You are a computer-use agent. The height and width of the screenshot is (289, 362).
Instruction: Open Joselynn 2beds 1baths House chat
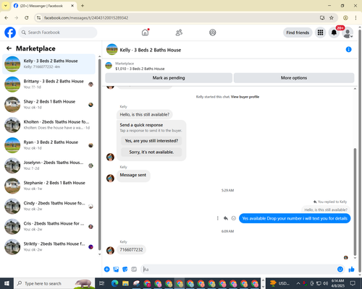(x=49, y=165)
